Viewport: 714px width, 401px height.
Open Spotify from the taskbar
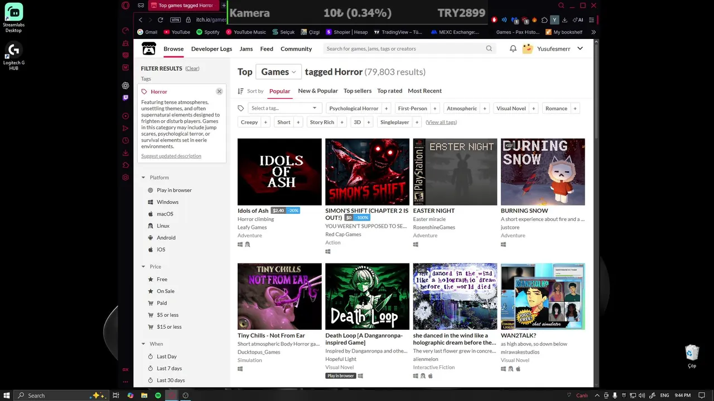pyautogui.click(x=158, y=395)
